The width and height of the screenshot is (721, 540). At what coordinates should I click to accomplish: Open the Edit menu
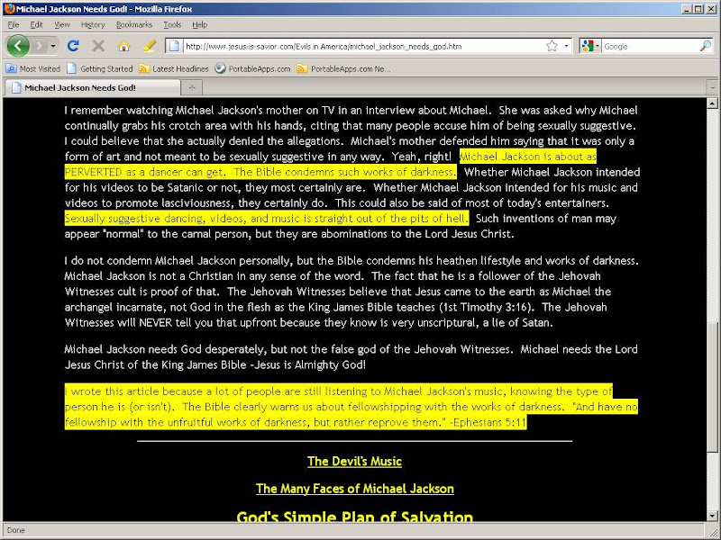coord(36,25)
